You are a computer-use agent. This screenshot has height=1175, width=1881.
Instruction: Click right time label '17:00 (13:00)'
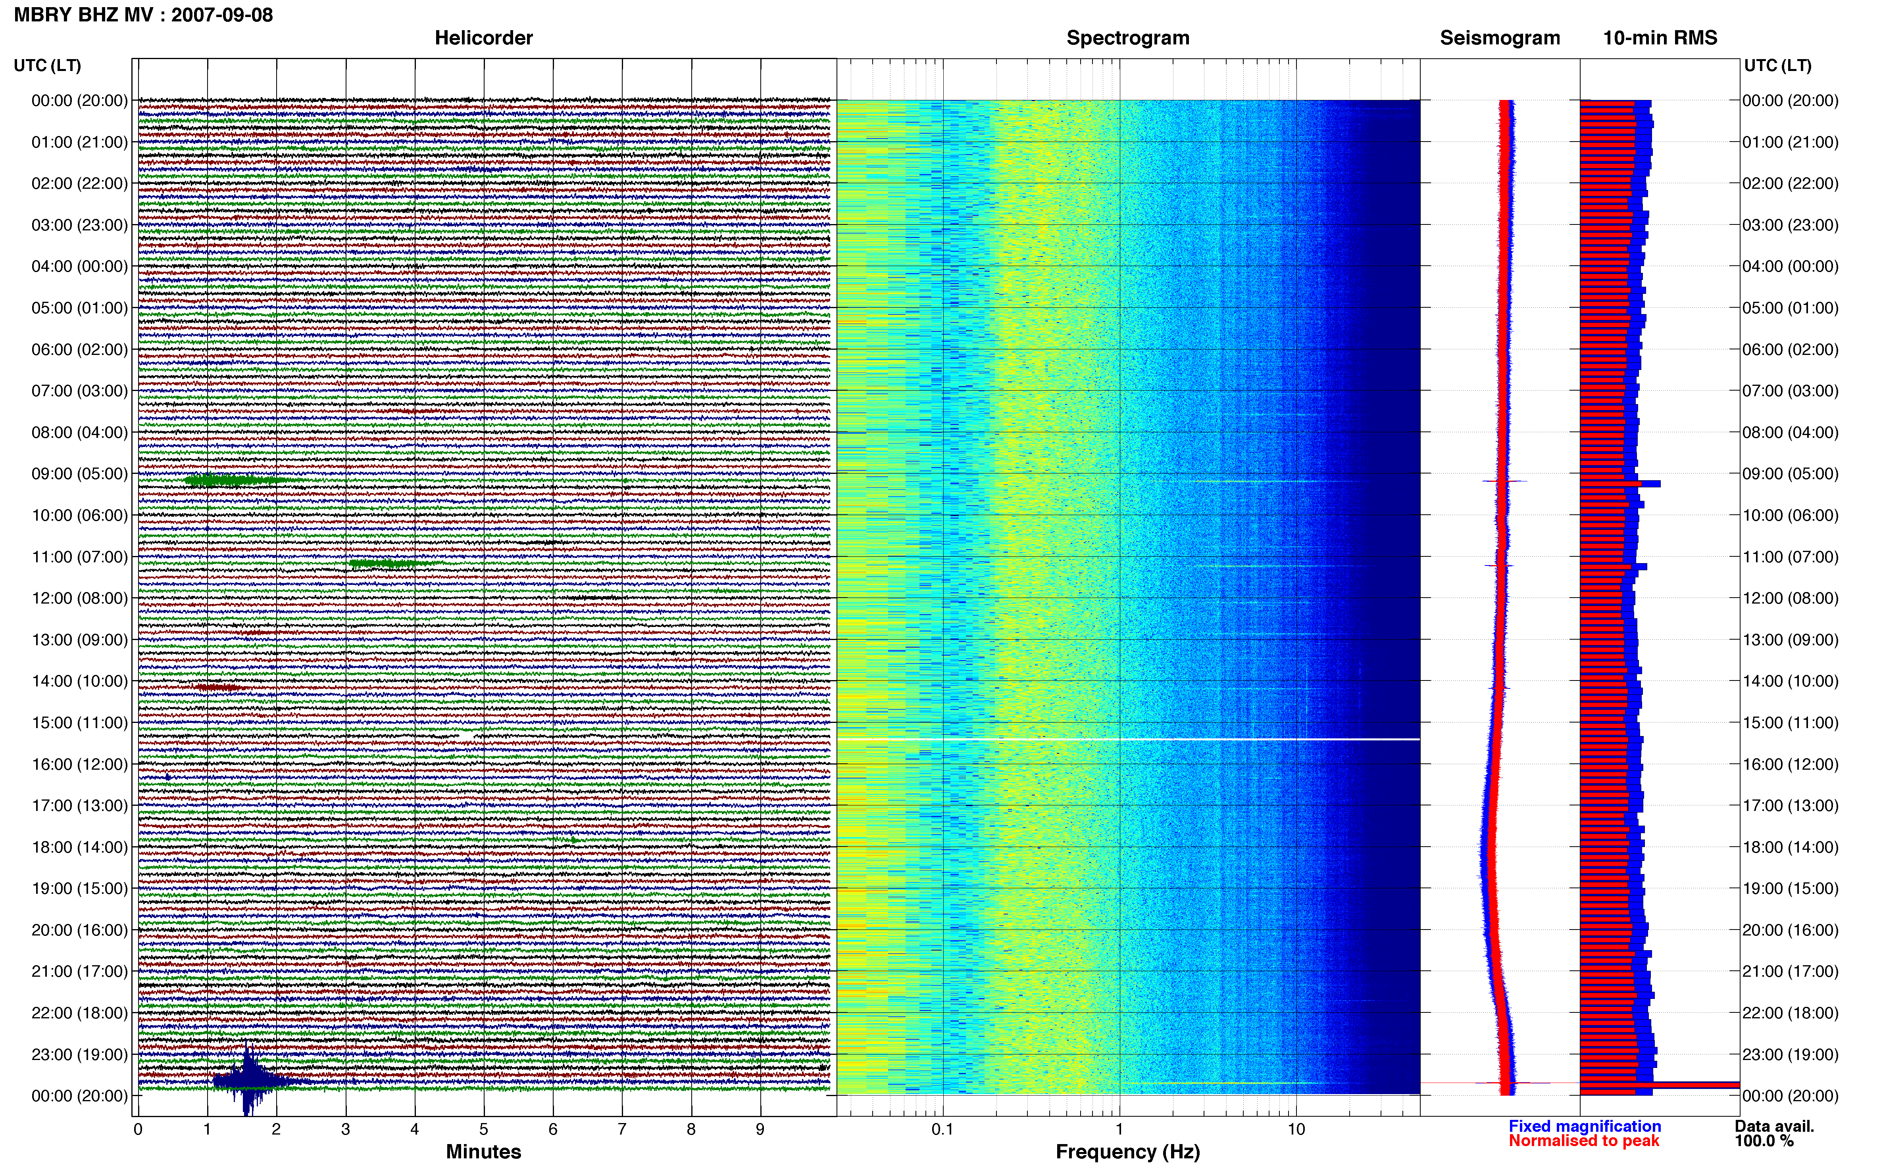[1790, 806]
